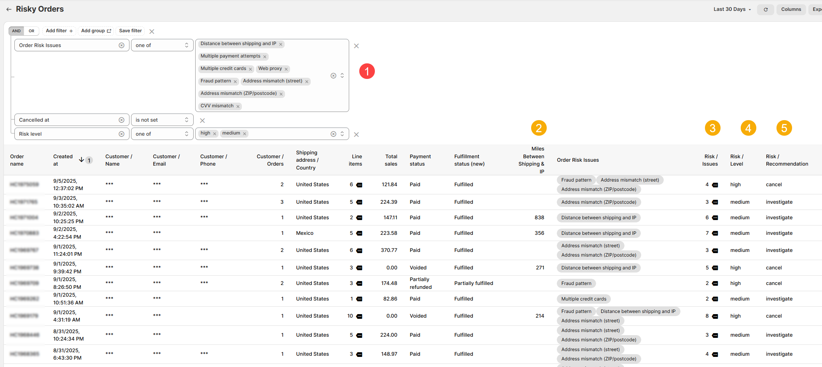Open the Columns settings button

[x=791, y=9]
